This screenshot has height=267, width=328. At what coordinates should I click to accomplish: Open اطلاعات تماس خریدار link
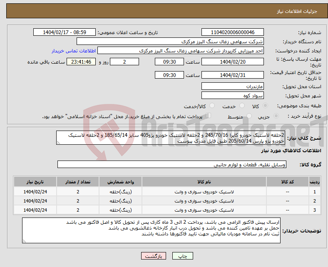(73, 51)
